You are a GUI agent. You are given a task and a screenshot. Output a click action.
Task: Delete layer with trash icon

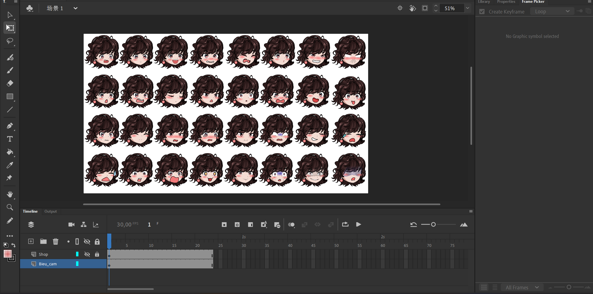[x=56, y=242]
